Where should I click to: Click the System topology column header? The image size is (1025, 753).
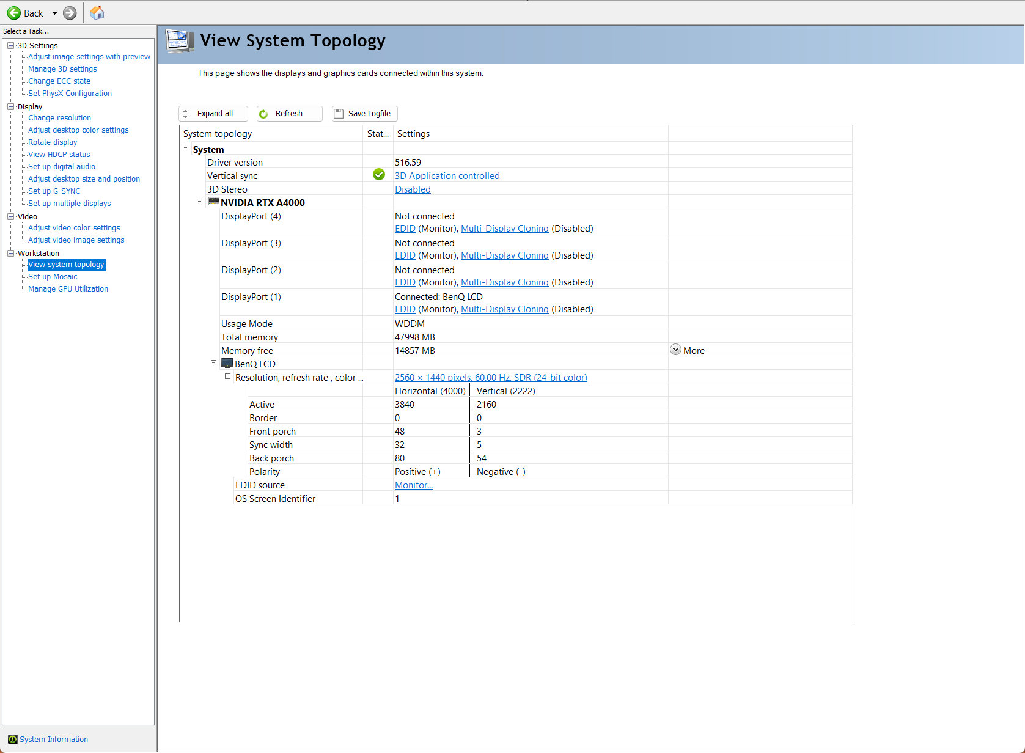[271, 134]
